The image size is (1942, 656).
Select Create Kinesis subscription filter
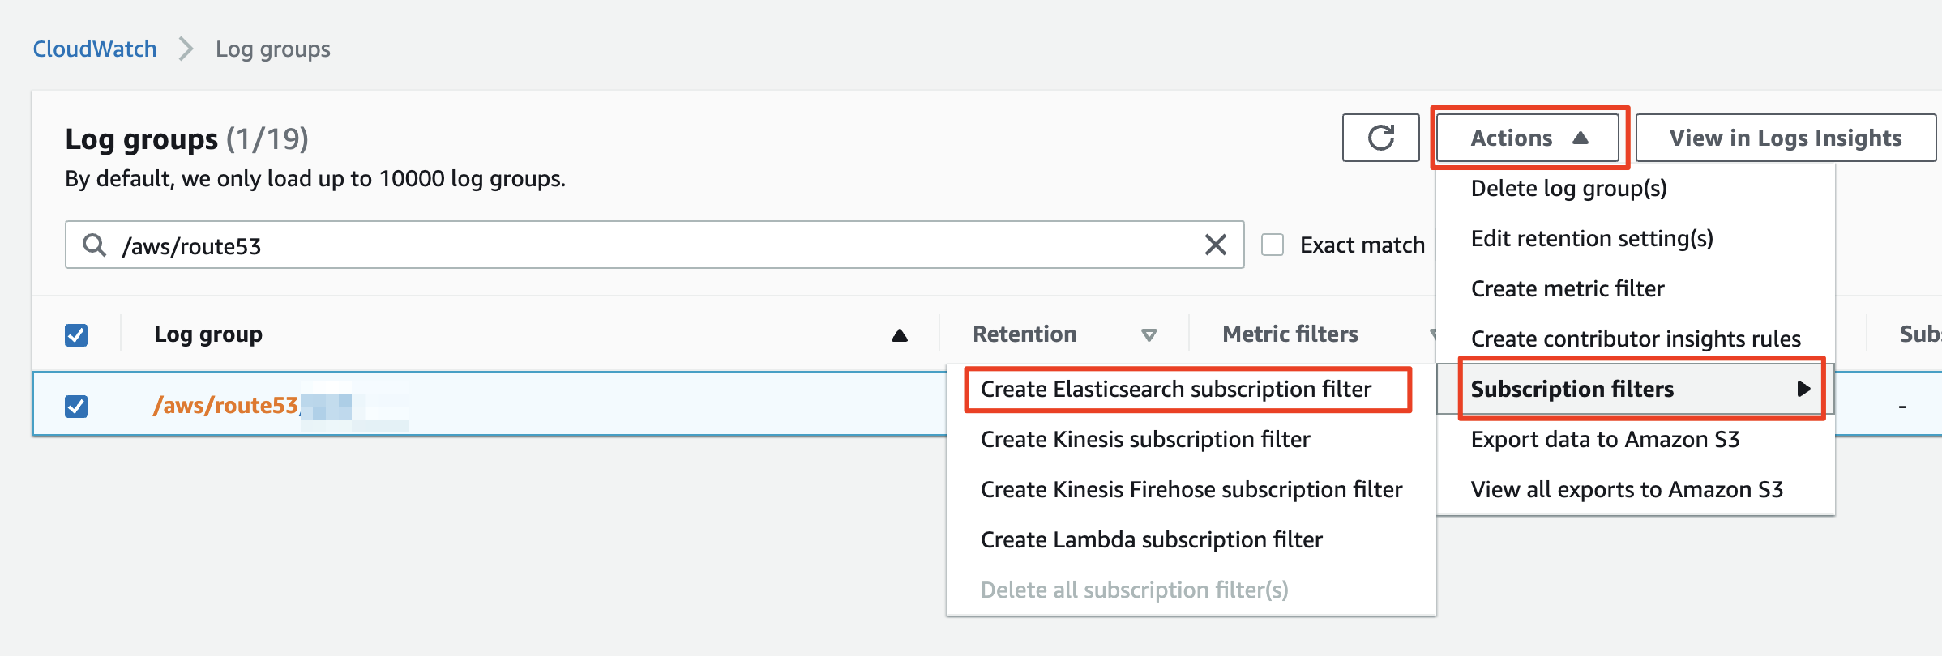tap(1145, 439)
